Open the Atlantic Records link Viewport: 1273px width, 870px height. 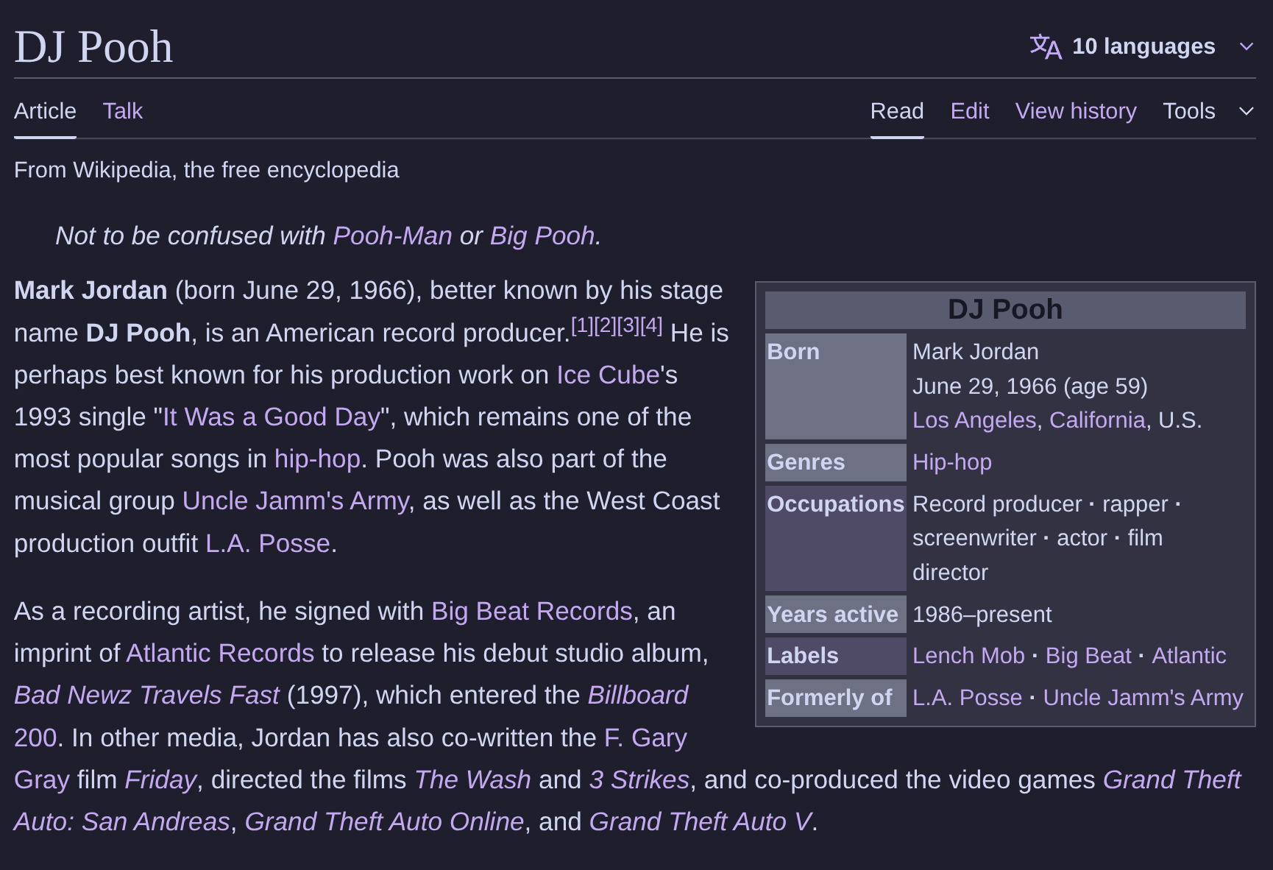[220, 654]
